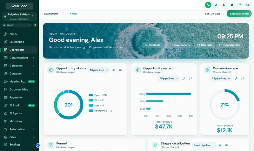The image size is (254, 151).
Task: Expand the Settings sidebar chevron
Action: tap(34, 145)
